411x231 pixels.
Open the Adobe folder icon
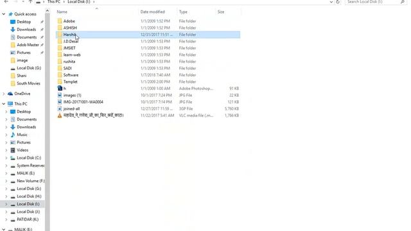point(60,21)
